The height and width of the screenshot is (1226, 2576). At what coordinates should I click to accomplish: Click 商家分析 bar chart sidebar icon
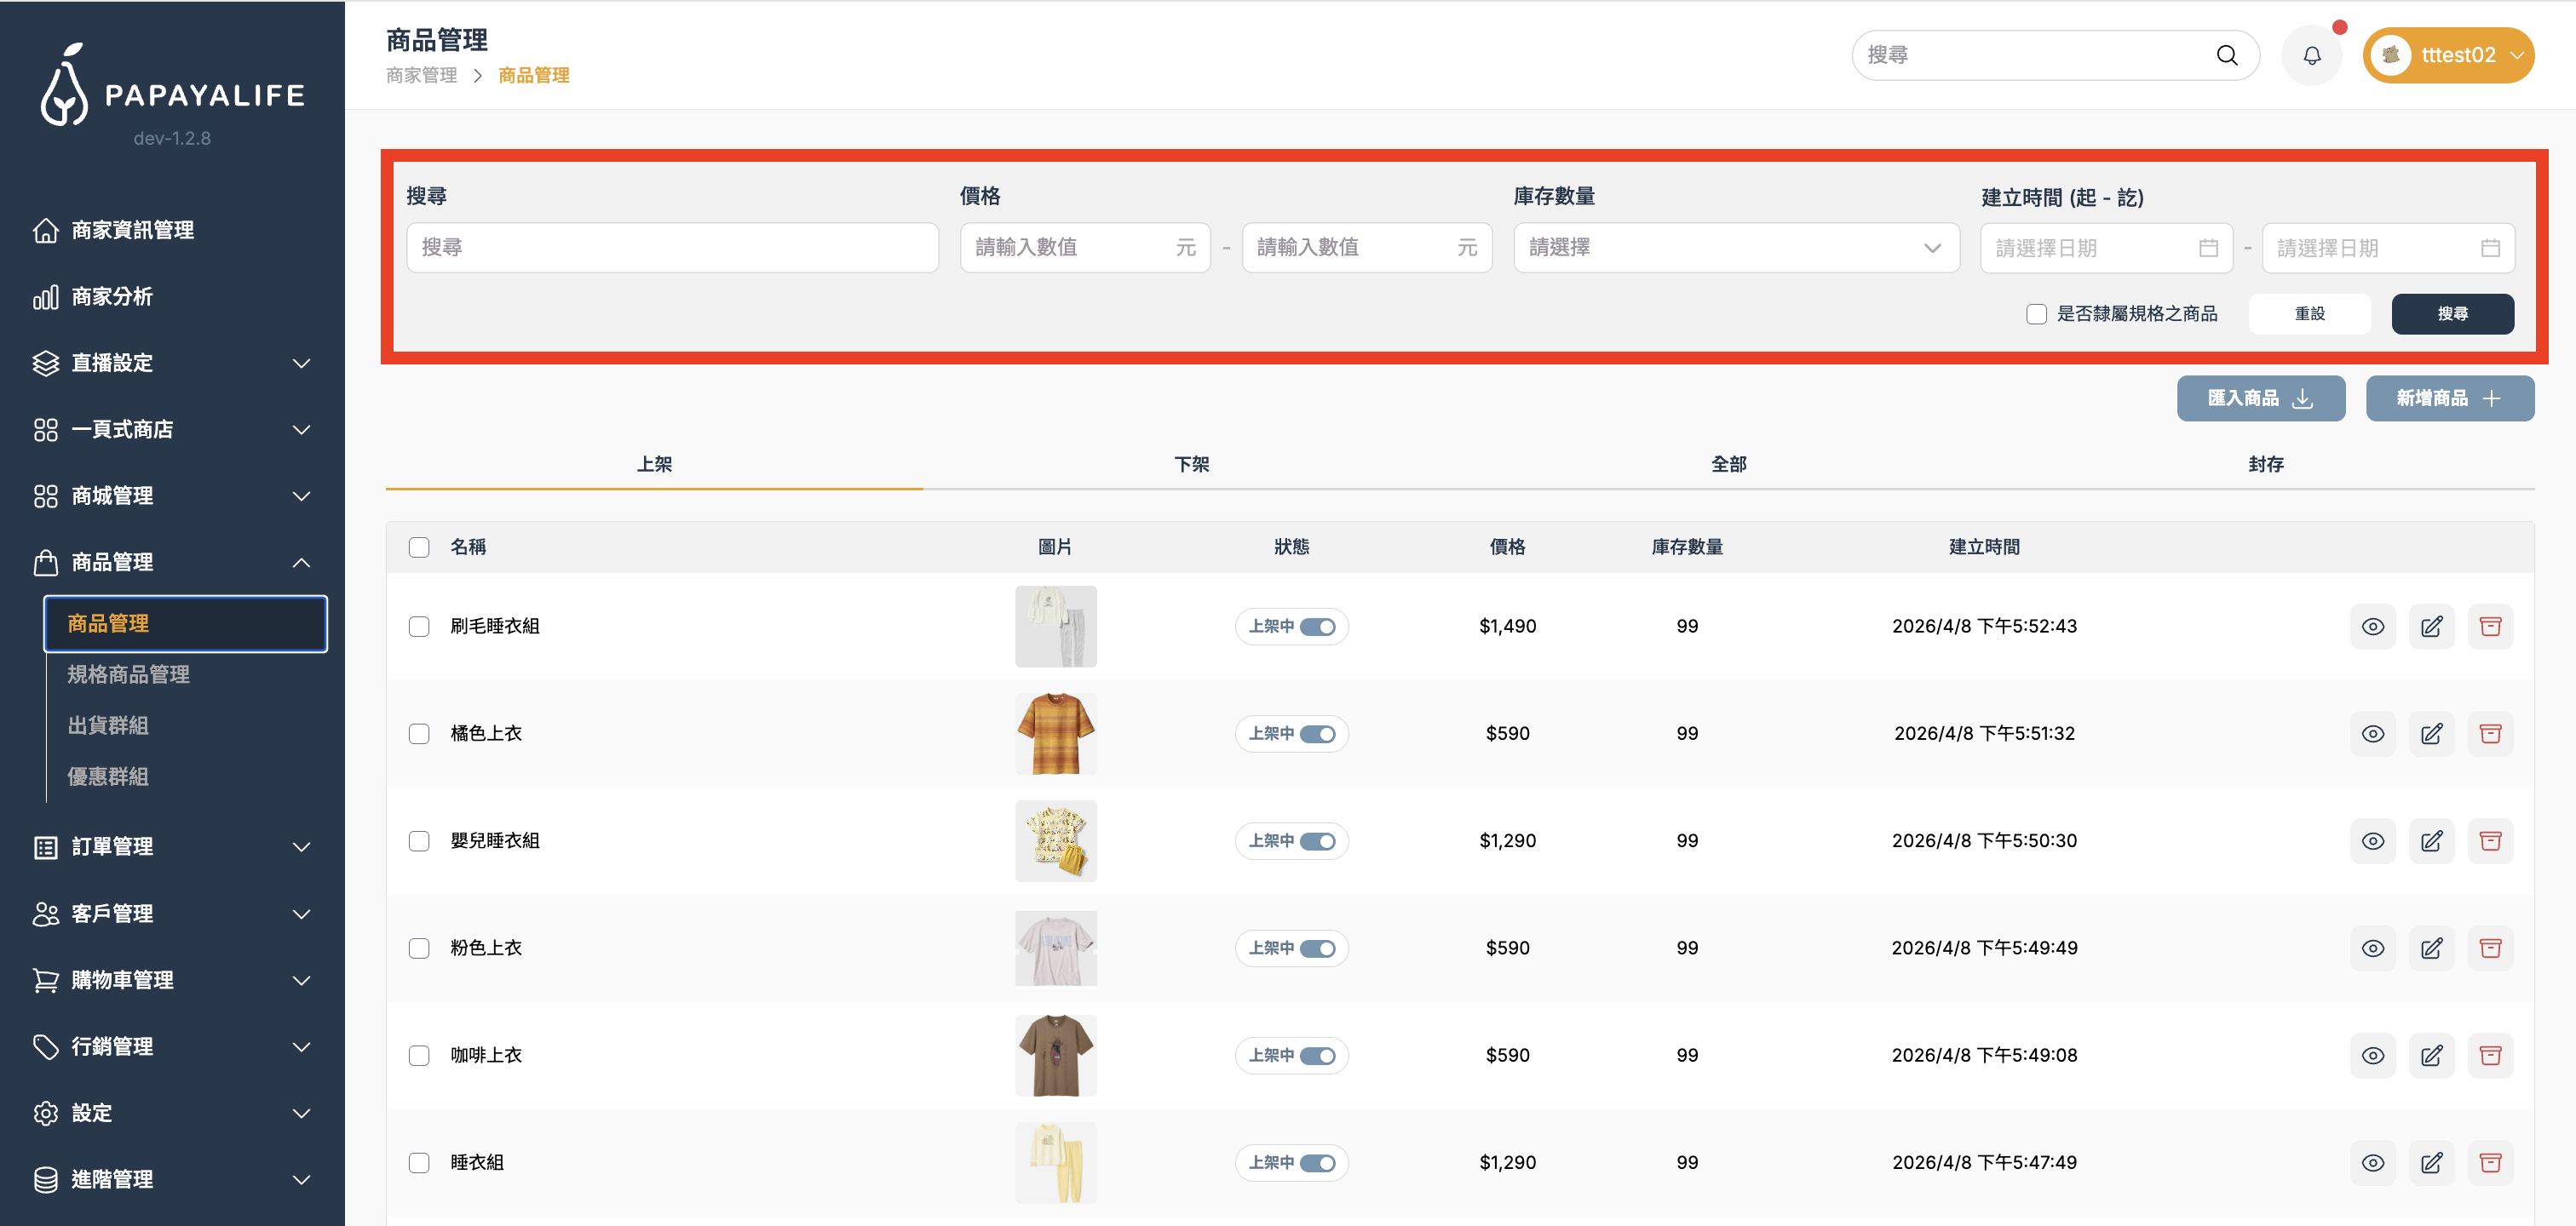click(45, 297)
